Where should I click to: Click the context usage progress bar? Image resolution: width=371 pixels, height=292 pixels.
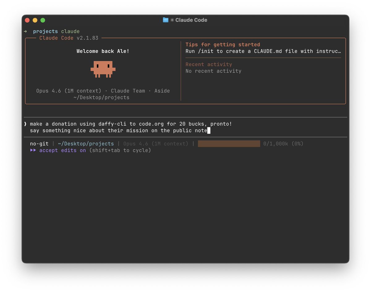229,144
